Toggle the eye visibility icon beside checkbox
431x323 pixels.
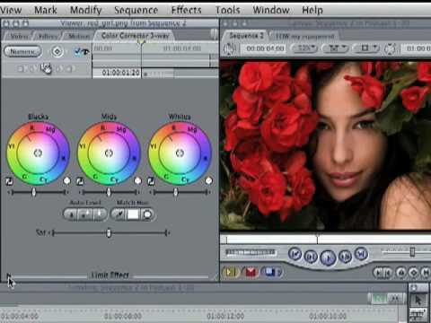pos(85,52)
